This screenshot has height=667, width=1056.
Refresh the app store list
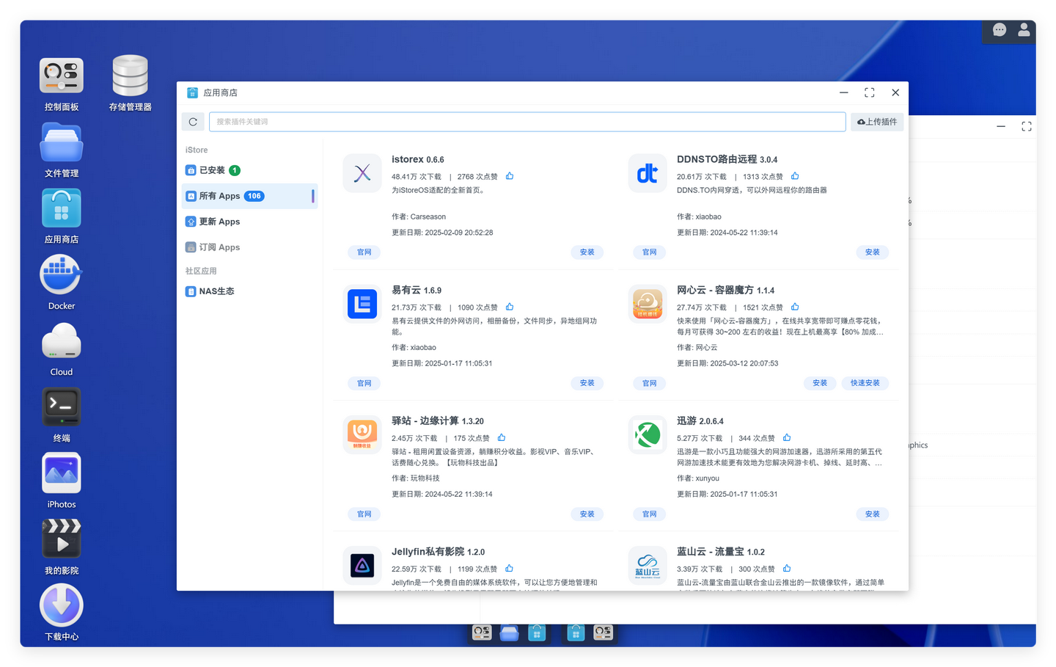click(x=193, y=122)
